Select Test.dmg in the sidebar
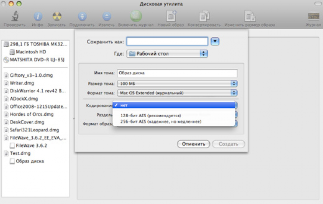Viewport: 323px width, 204px height. pyautogui.click(x=17, y=153)
